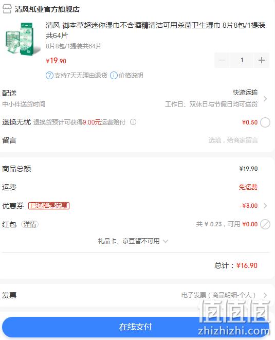Open the 清风纸业官方旗舰店 store page
The image size is (275, 340).
click(x=47, y=9)
